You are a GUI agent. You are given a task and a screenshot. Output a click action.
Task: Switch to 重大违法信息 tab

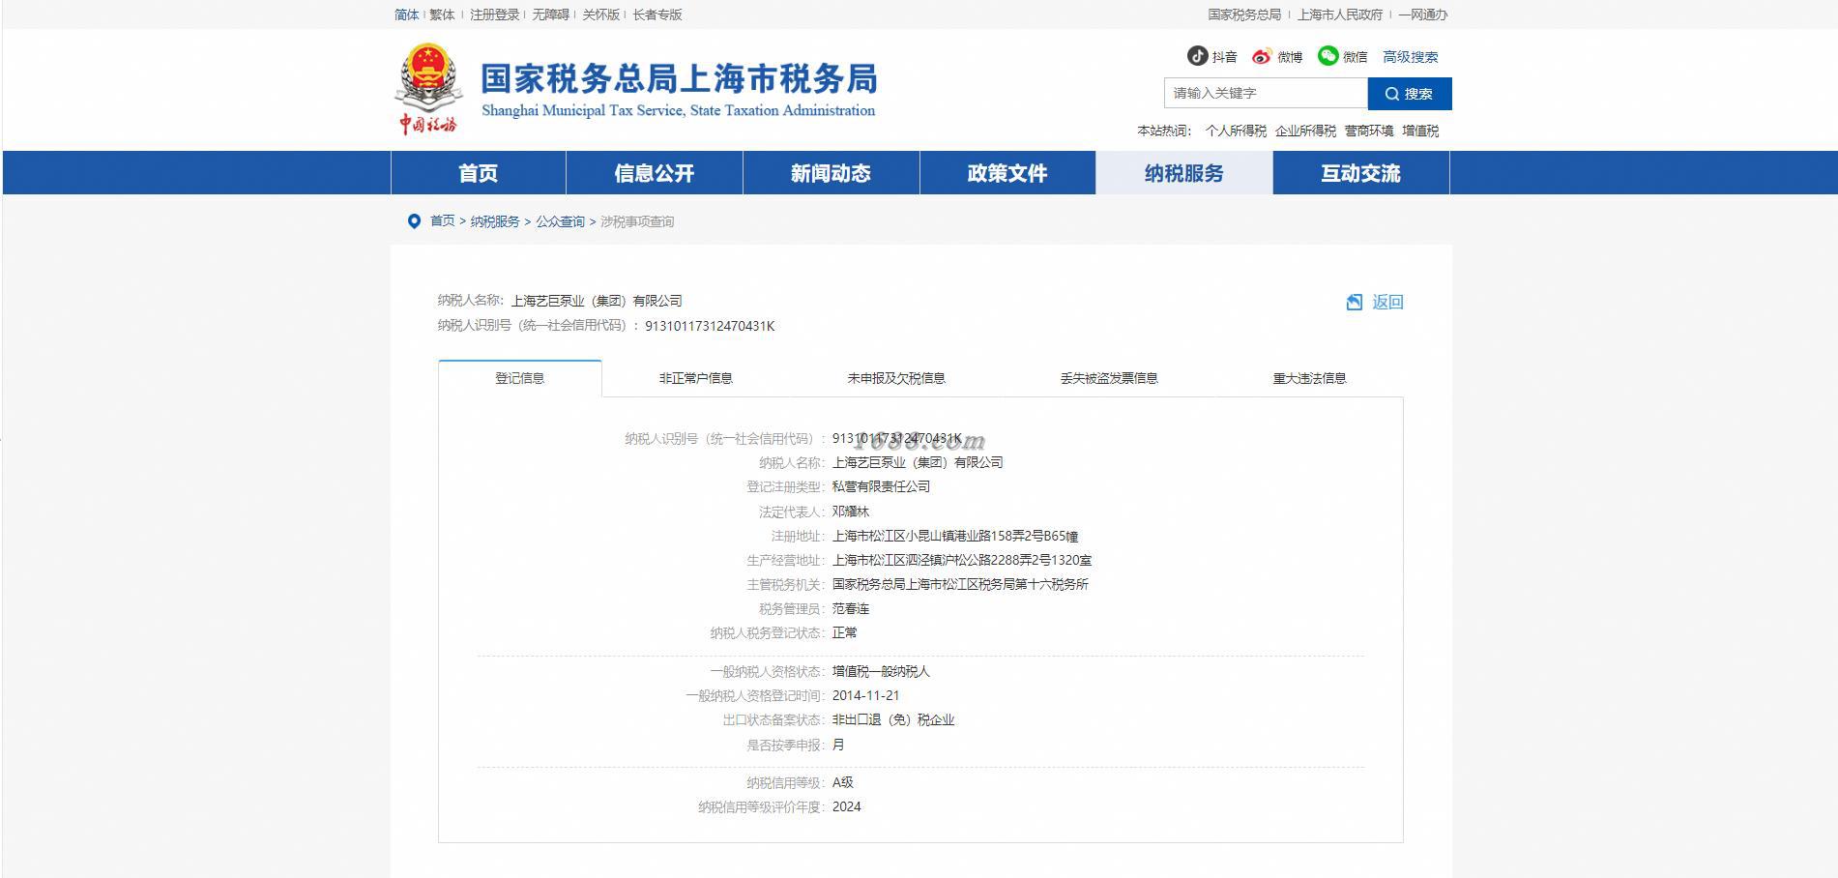pos(1310,378)
